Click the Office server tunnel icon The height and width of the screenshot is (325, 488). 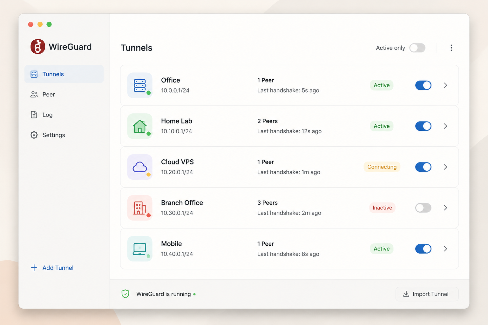(140, 85)
